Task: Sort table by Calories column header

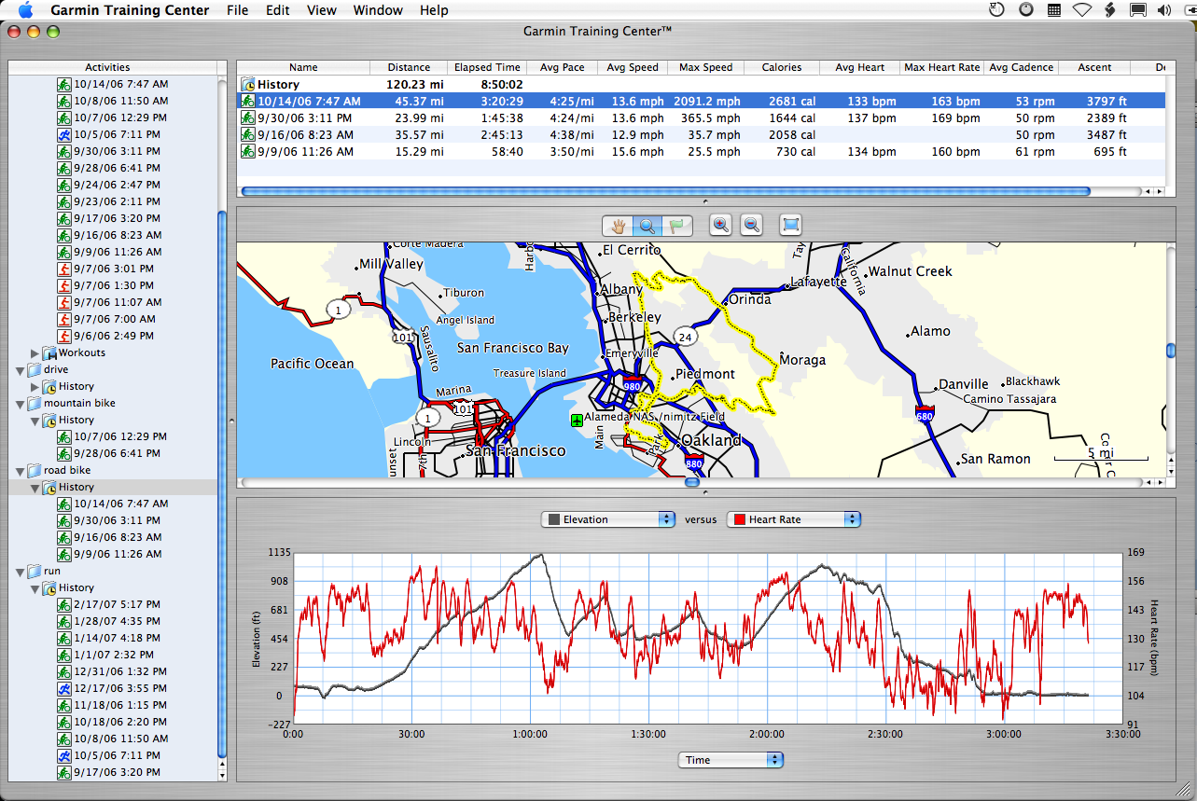Action: click(x=782, y=67)
